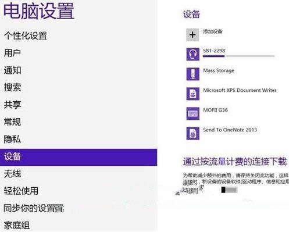Click the Microsoft XPS Document Writer printer icon

192,94
